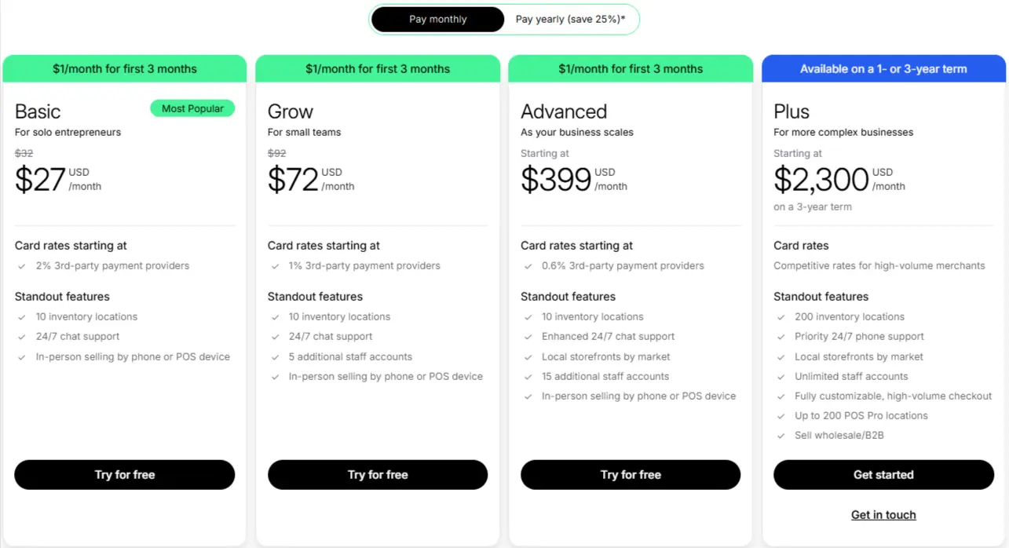Click the Advanced plan $399 price
Viewport: 1009px width, 548px height.
(x=556, y=180)
